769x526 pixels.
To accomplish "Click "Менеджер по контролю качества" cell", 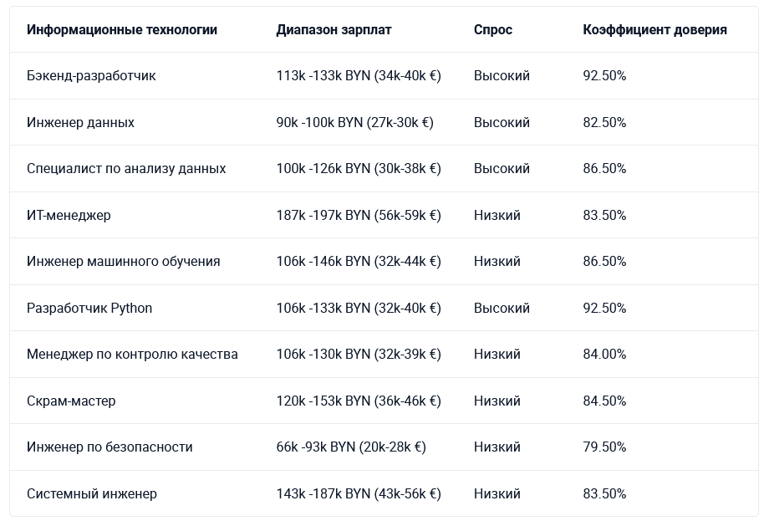I will coord(132,355).
